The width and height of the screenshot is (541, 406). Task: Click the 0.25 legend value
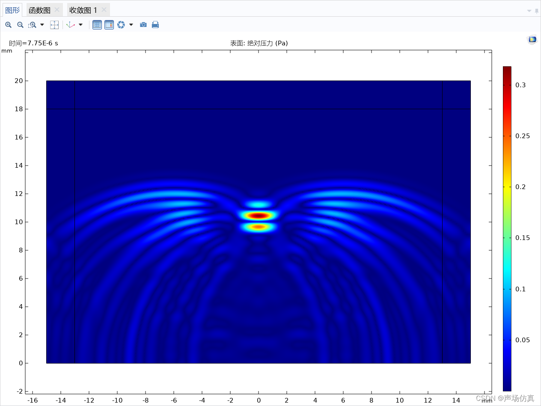tap(523, 136)
